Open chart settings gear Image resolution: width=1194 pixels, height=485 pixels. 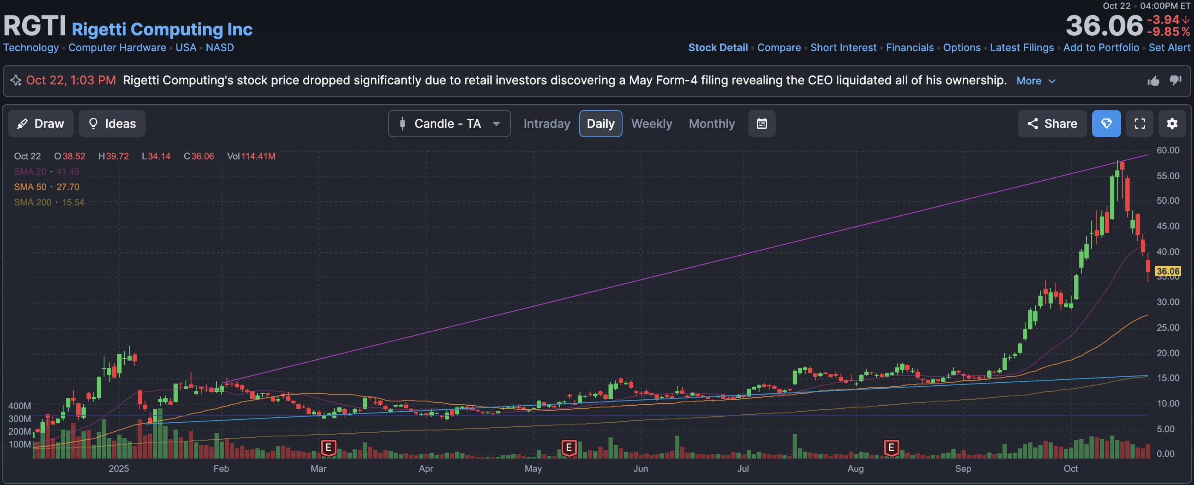tap(1172, 124)
